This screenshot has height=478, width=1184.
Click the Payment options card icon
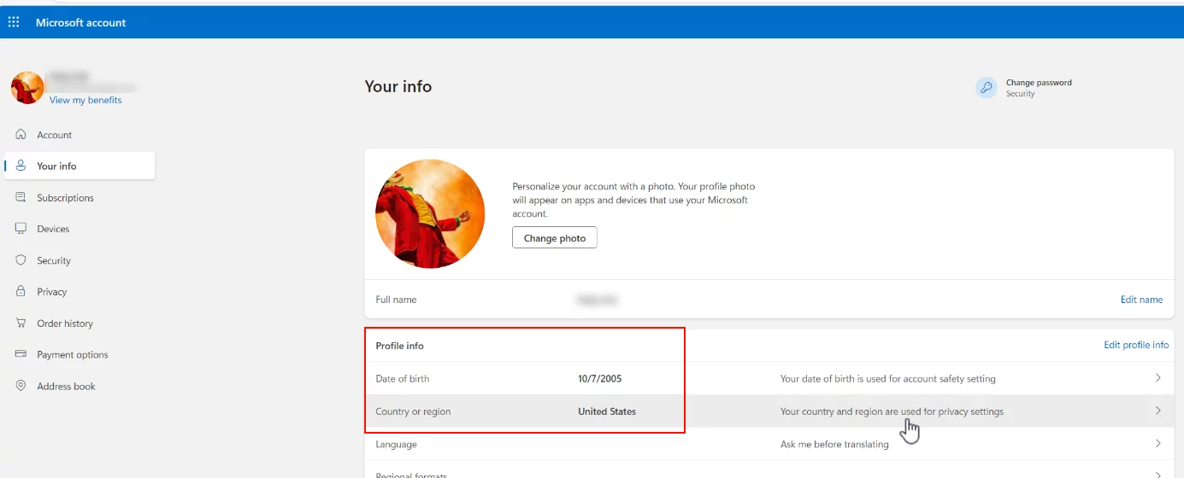21,354
